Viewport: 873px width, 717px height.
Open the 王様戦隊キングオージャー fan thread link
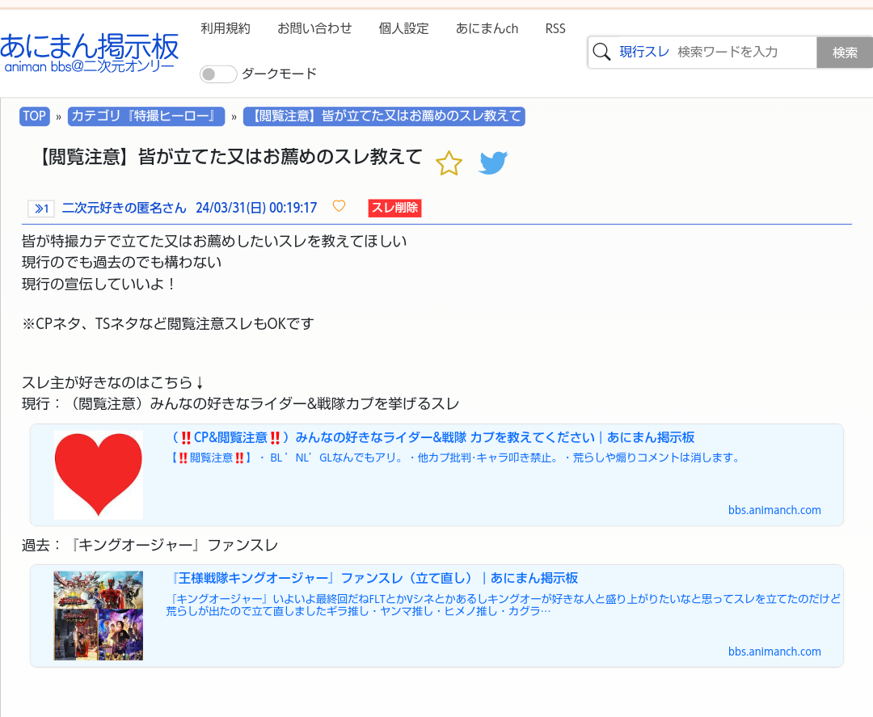coord(374,579)
